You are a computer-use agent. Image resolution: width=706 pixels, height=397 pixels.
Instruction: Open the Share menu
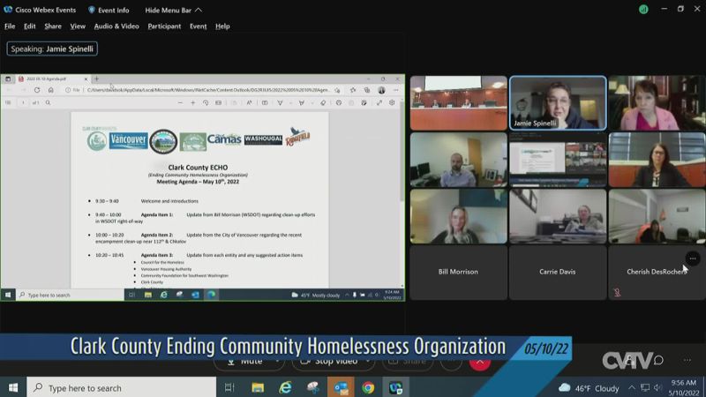53,26
